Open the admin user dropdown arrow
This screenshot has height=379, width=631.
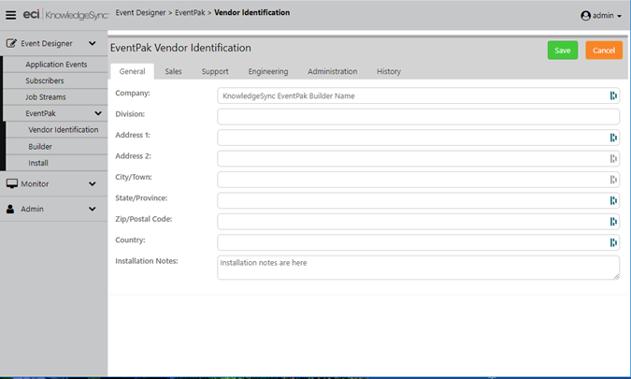tap(620, 16)
